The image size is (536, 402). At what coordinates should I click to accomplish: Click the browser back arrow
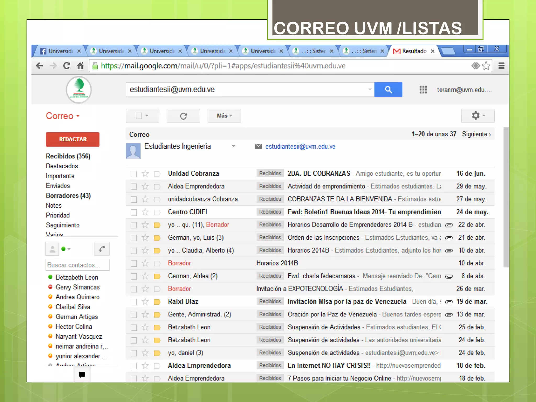(40, 66)
